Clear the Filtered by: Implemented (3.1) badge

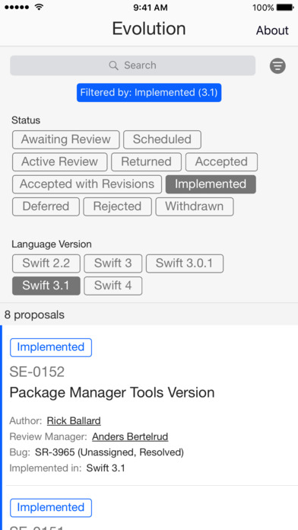coord(149,93)
